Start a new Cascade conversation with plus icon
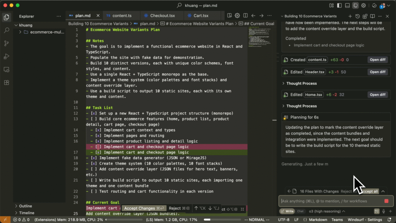 350,16
